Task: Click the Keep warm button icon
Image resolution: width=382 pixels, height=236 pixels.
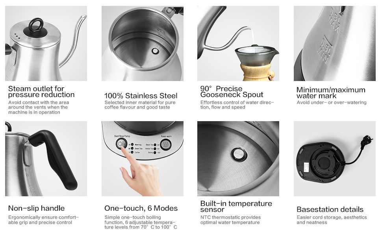Action: coord(166,144)
